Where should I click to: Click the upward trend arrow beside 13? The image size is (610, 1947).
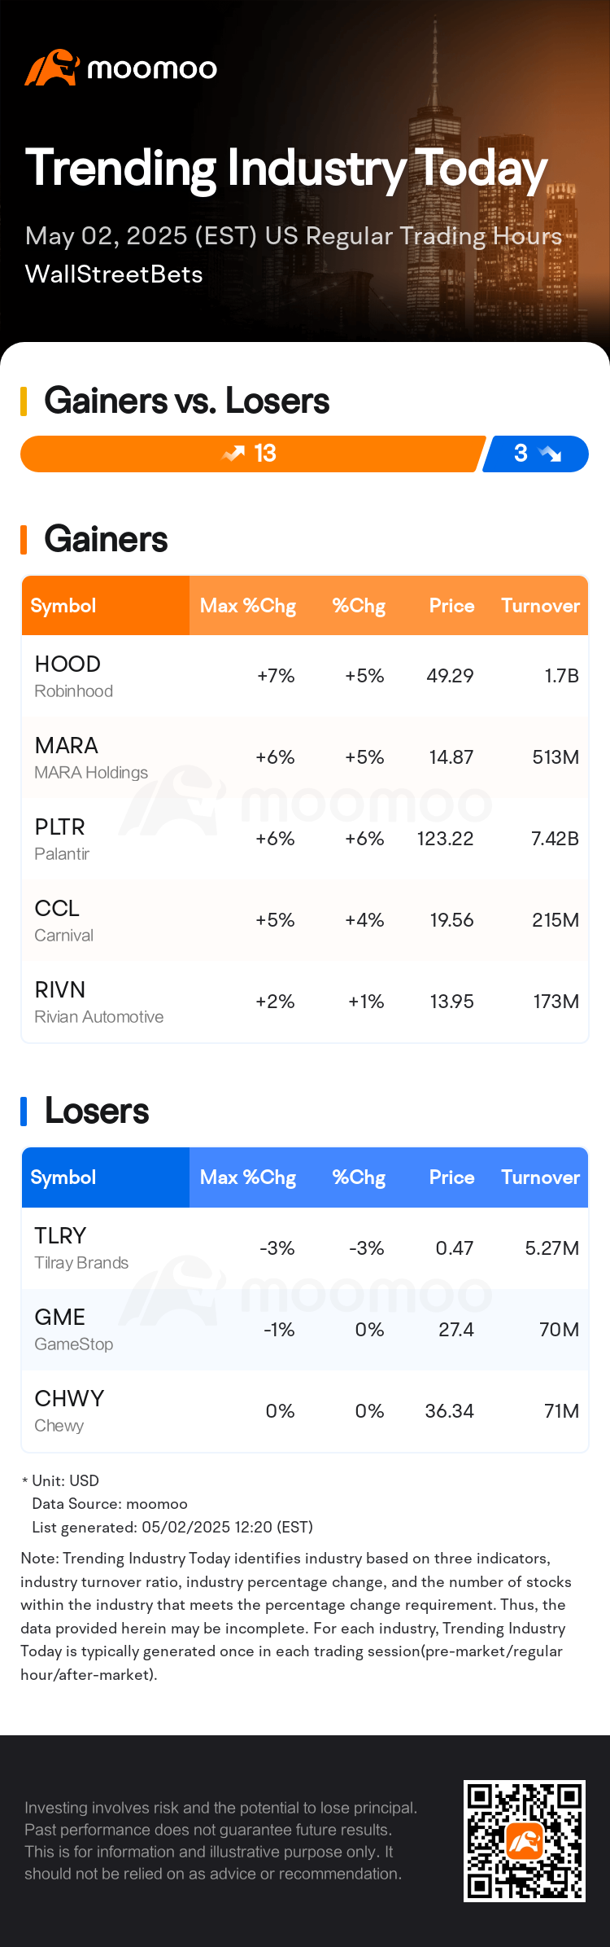point(233,454)
